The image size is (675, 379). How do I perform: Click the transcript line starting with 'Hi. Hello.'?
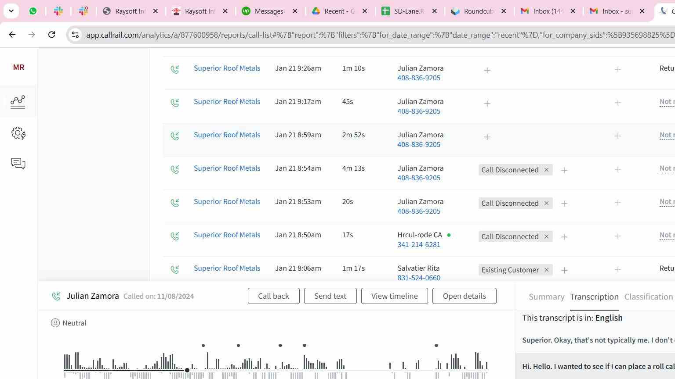[x=599, y=366]
